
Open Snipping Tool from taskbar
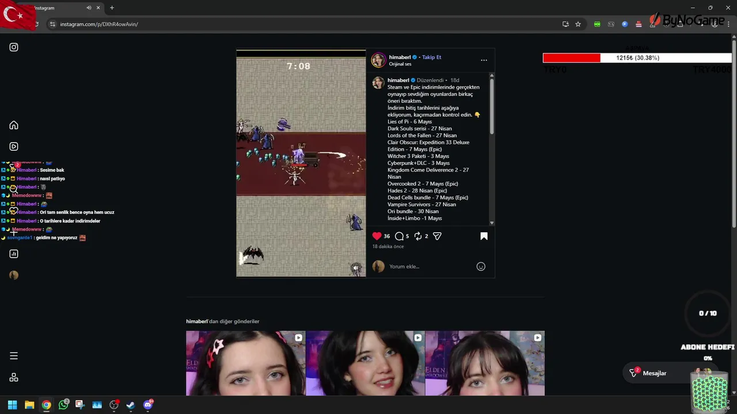80,405
